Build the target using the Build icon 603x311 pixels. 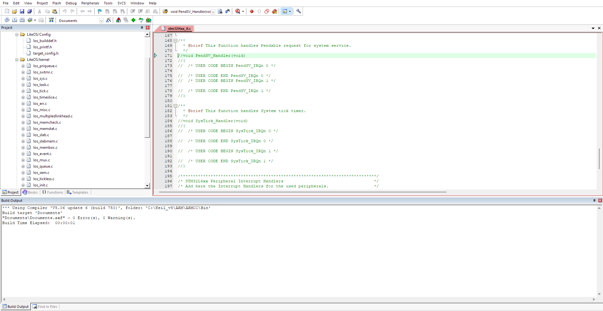pos(14,20)
